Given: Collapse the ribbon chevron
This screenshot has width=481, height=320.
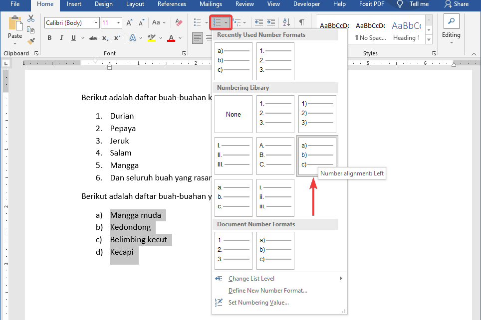Looking at the screenshot, I should [474, 54].
